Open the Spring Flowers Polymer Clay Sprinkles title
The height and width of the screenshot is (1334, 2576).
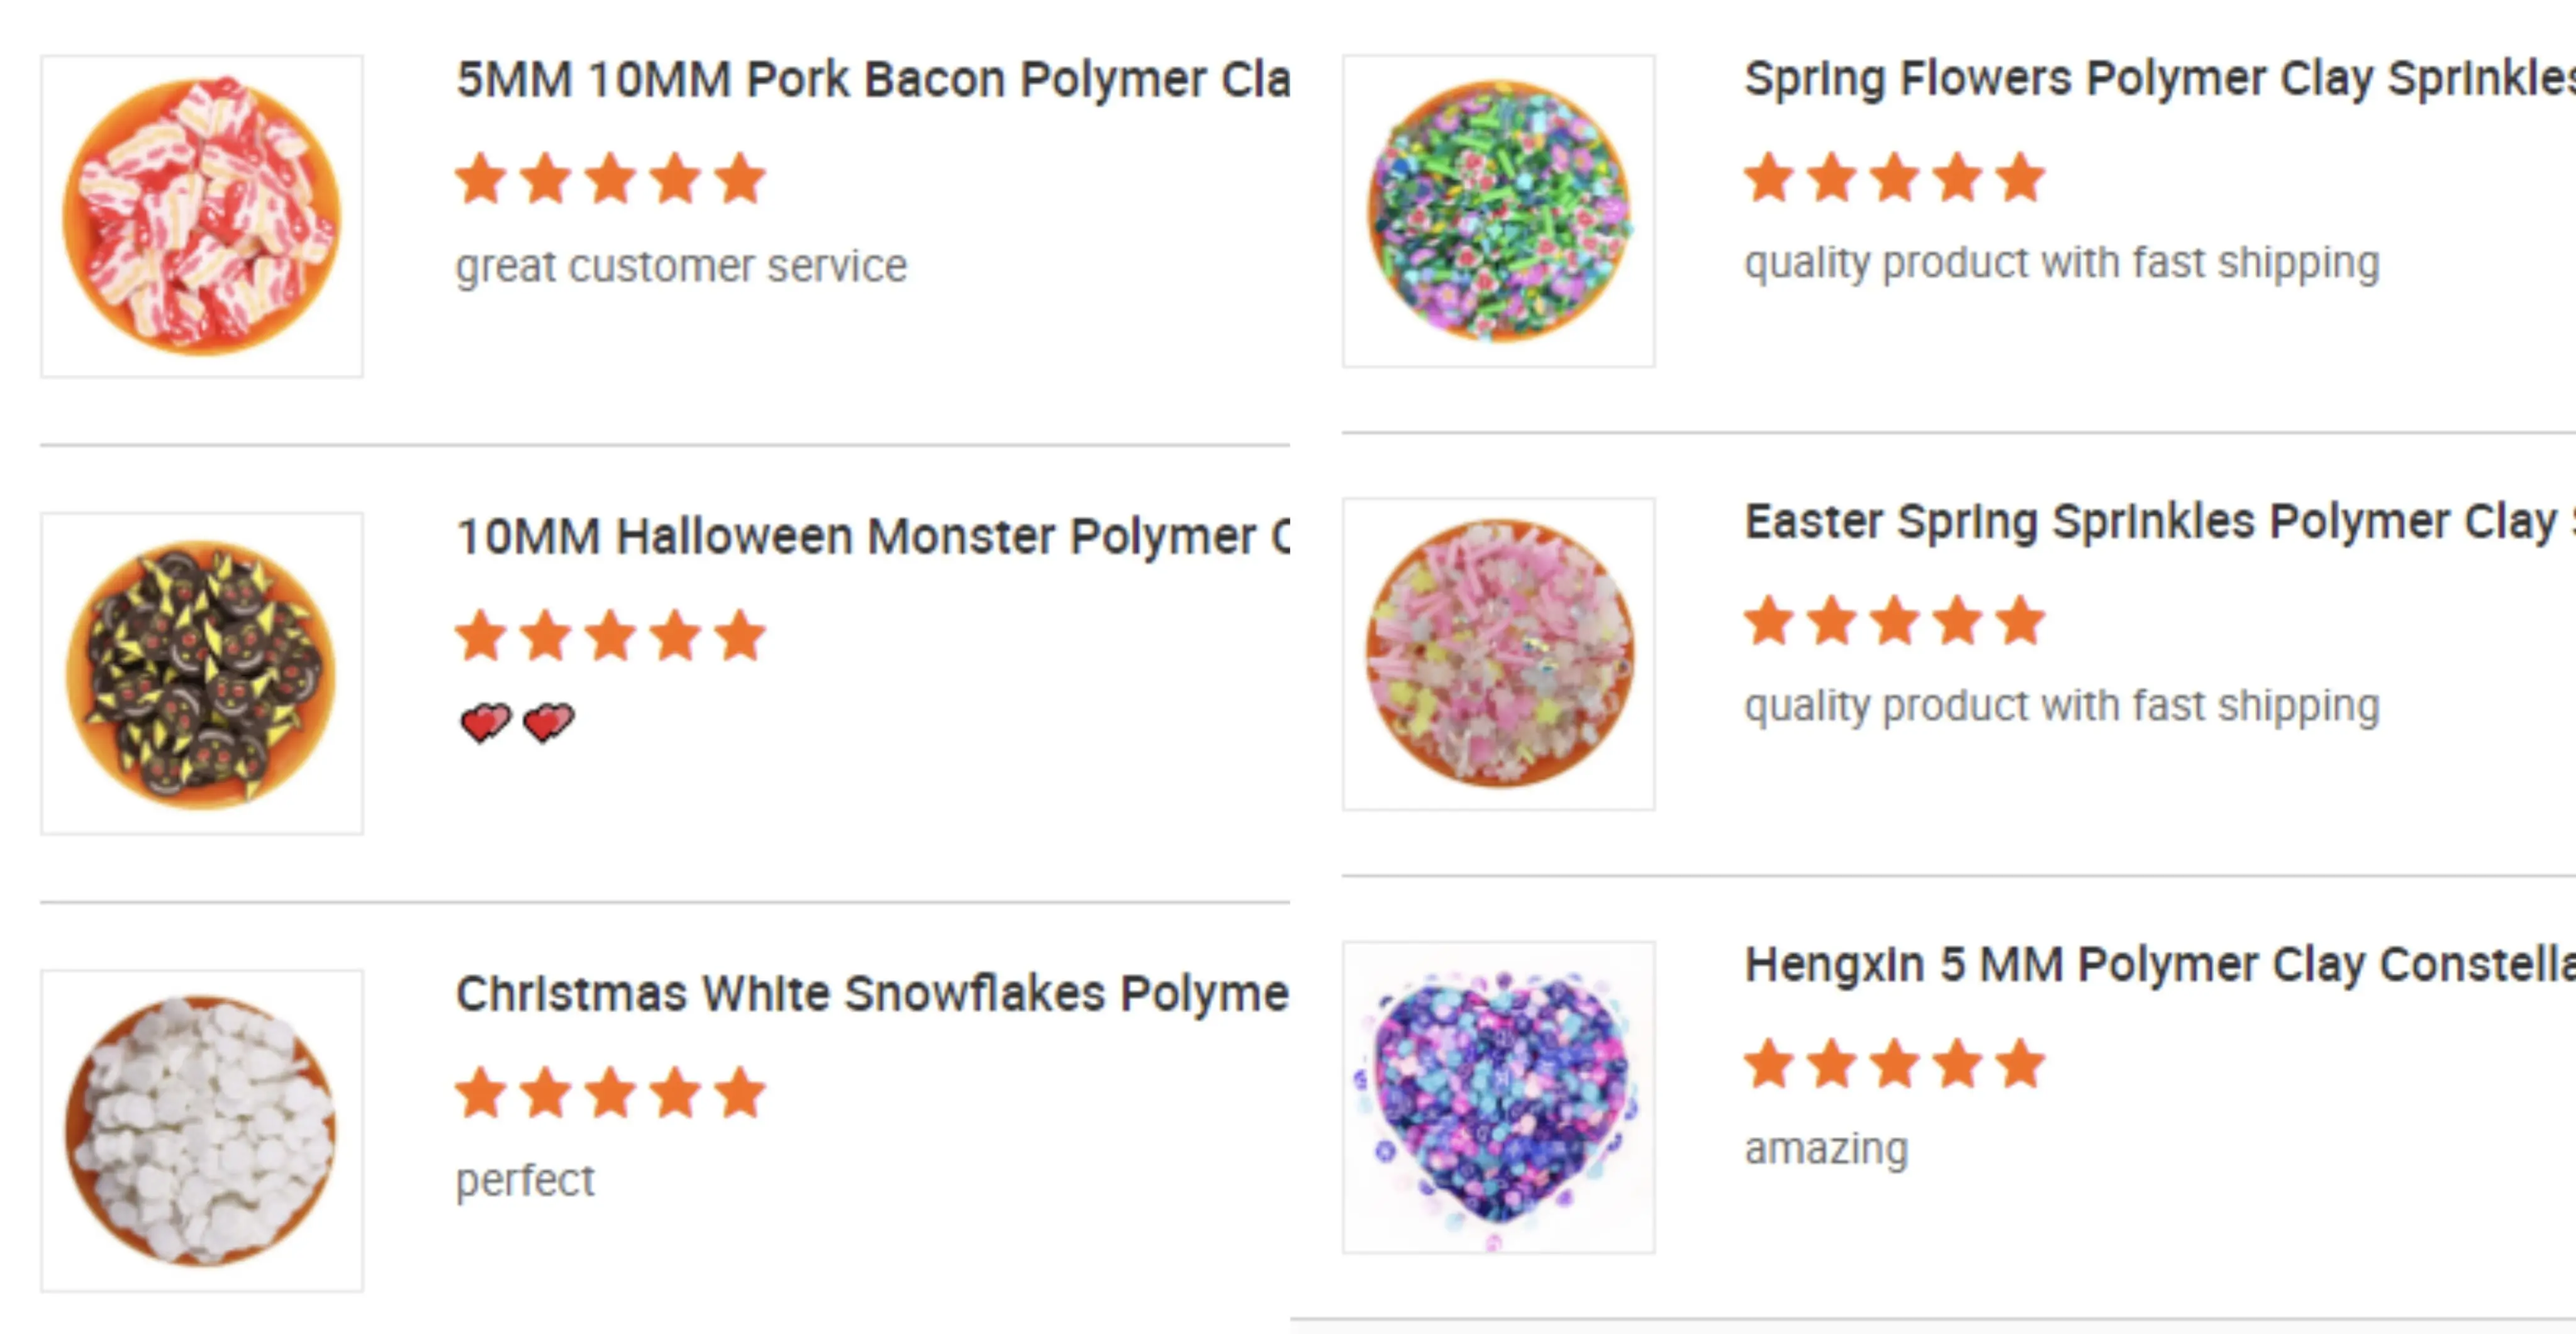pos(2158,79)
